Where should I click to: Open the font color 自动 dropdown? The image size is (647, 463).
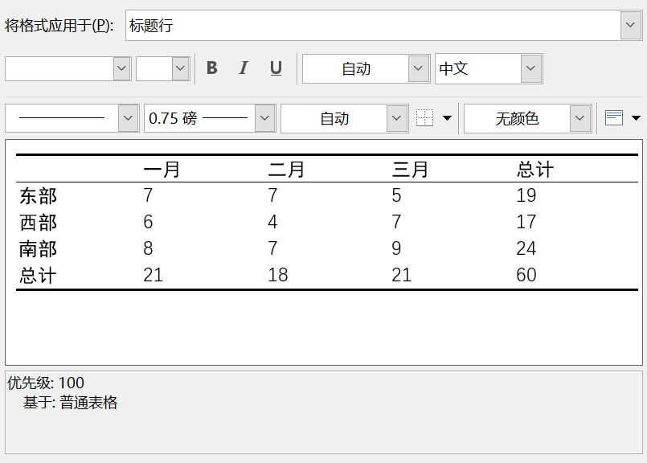(419, 68)
